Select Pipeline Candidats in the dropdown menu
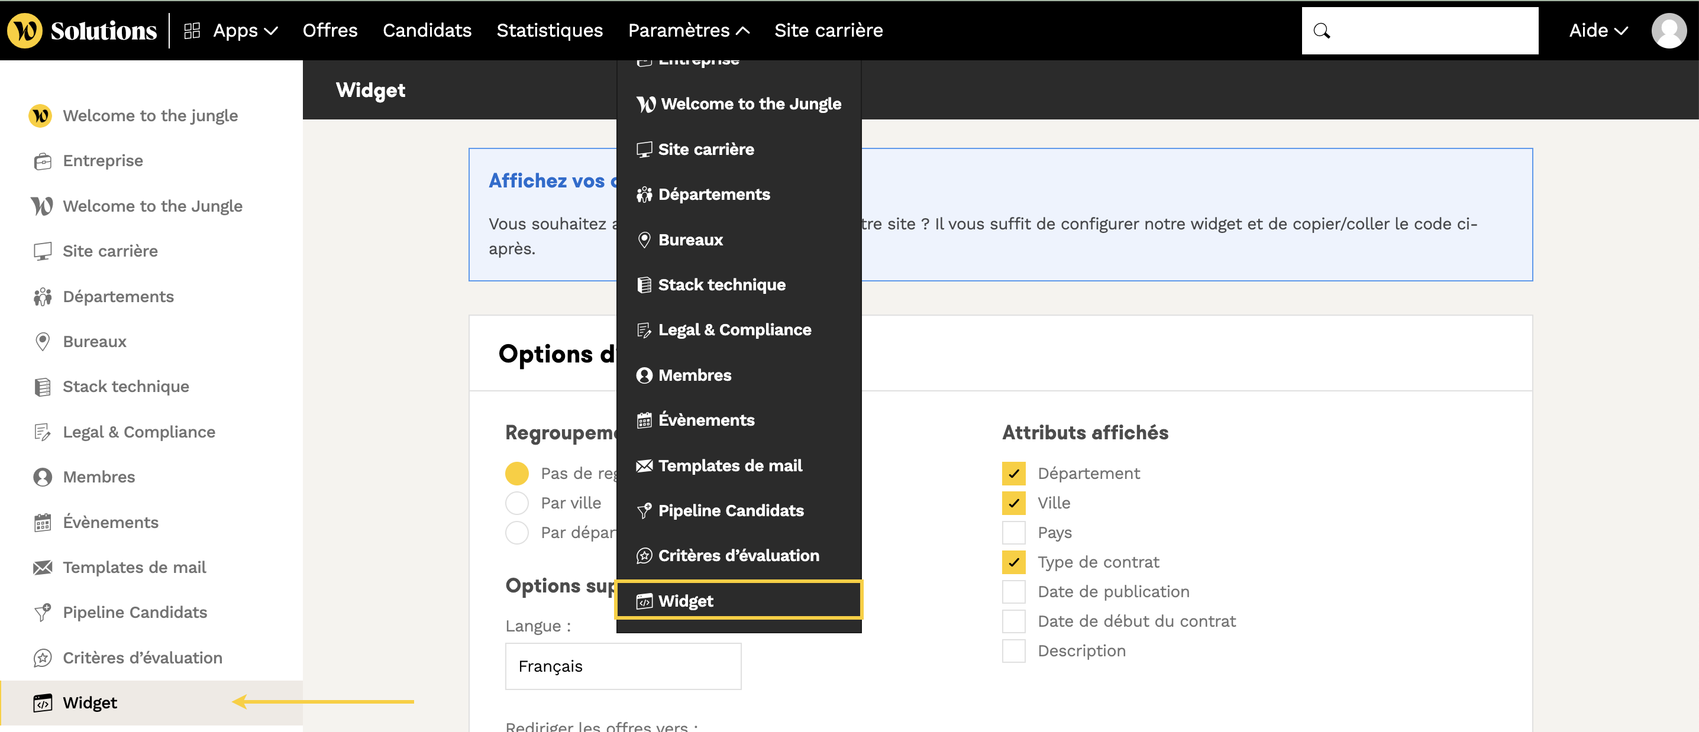The width and height of the screenshot is (1699, 732). coord(730,510)
